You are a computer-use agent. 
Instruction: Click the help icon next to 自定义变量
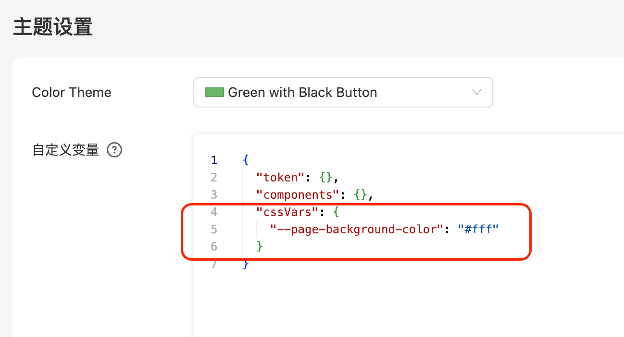[x=114, y=150]
